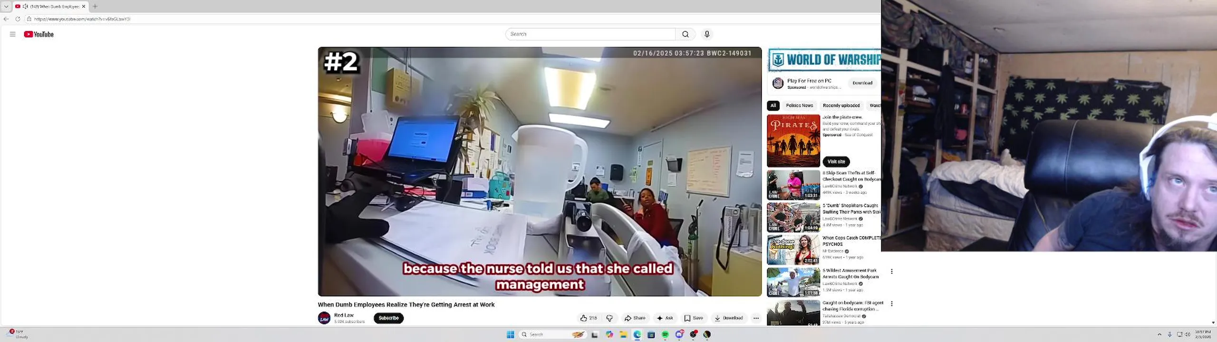Open Discord from the taskbar
This screenshot has width=1217, height=342.
(679, 334)
